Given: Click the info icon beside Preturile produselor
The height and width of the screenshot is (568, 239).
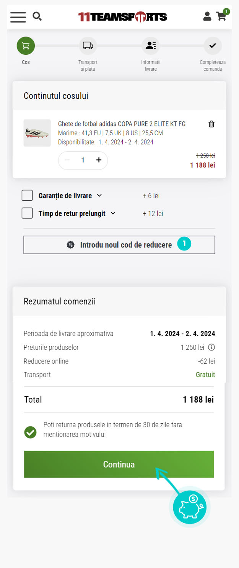Looking at the screenshot, I should tap(211, 347).
